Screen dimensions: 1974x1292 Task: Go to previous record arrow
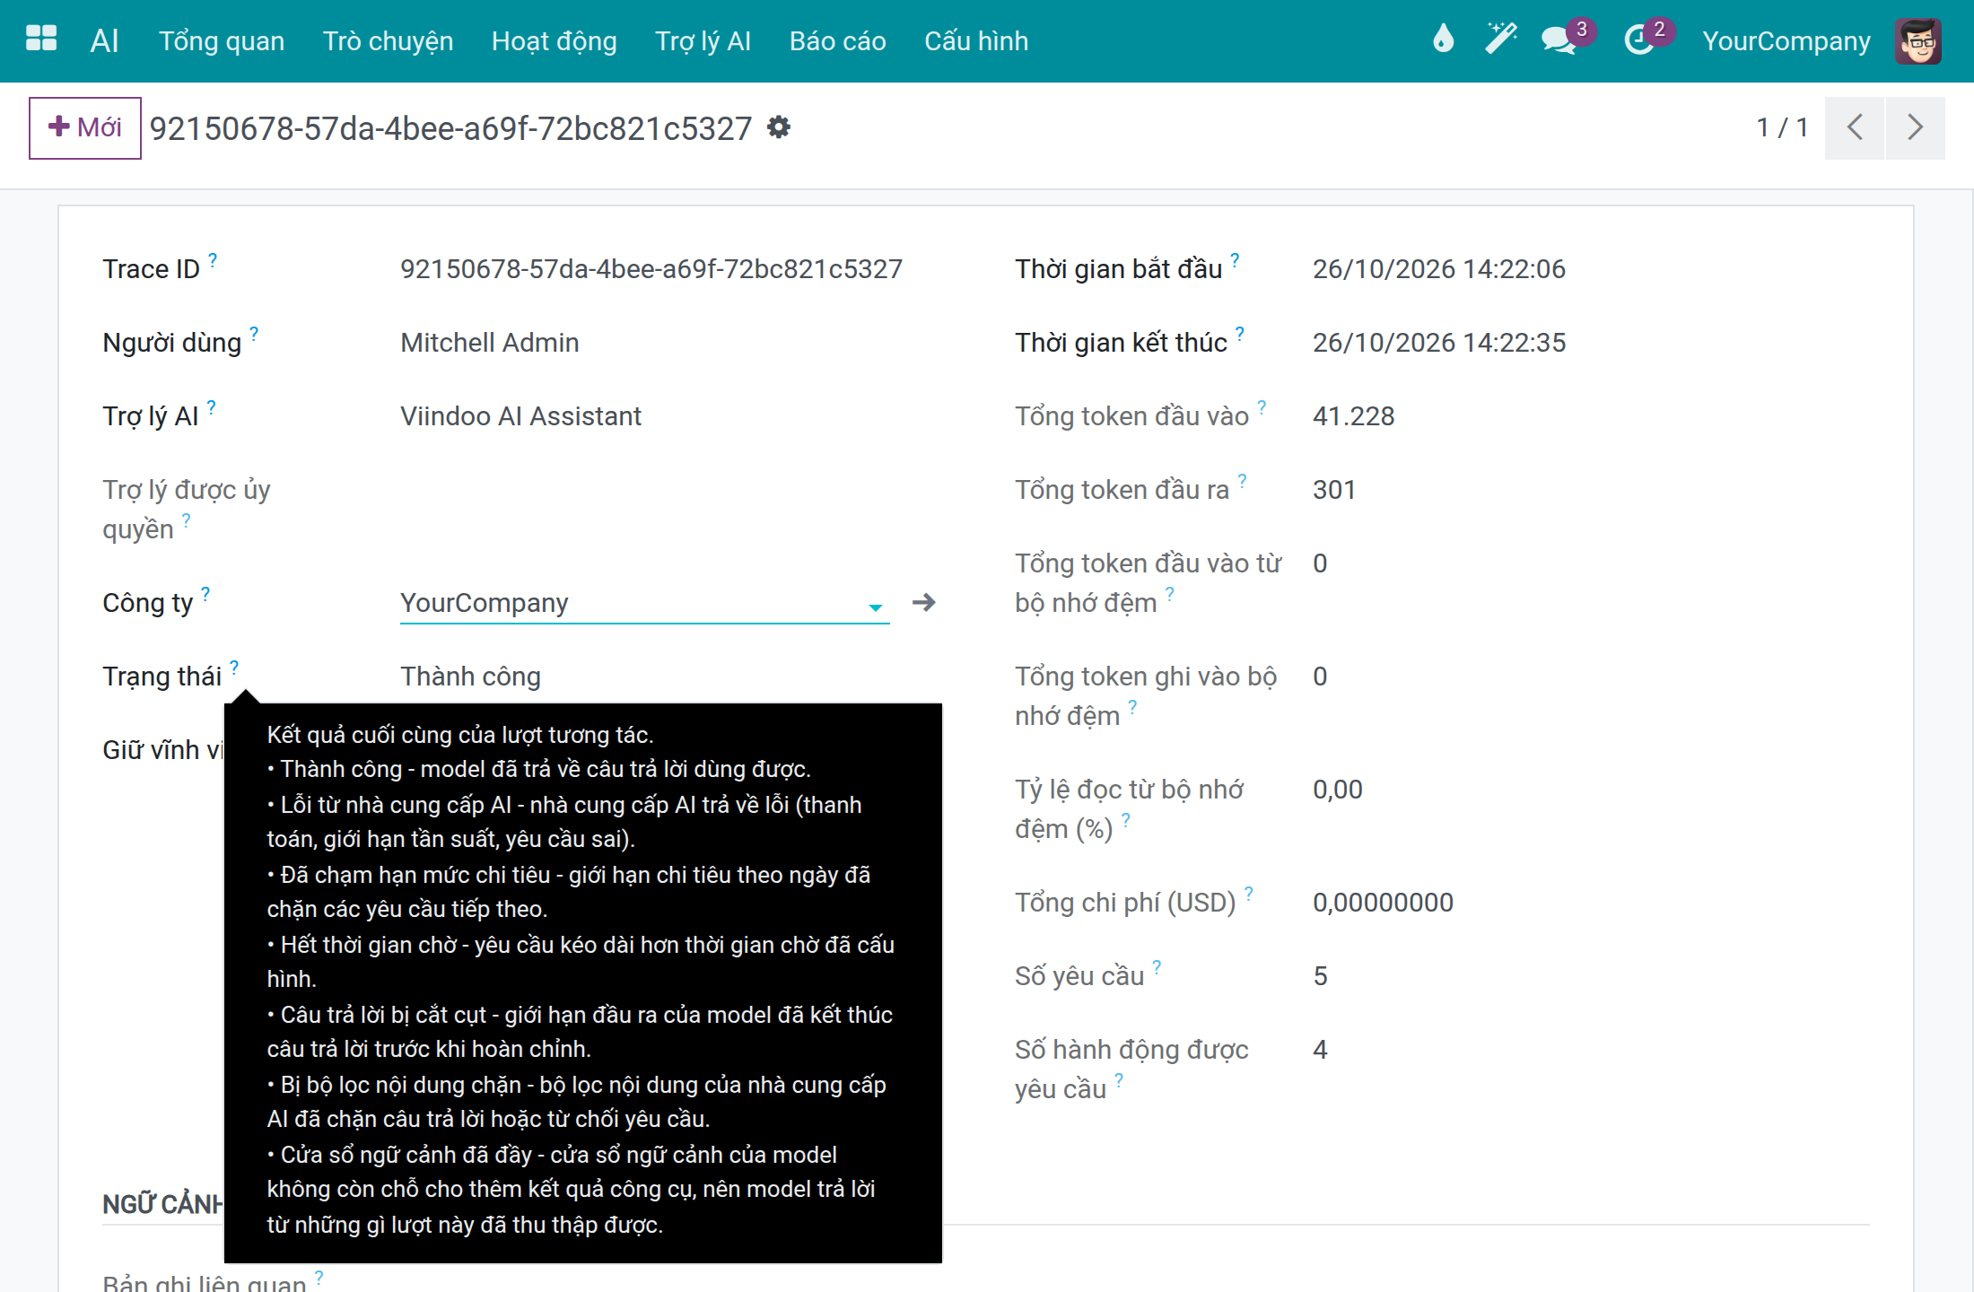click(x=1855, y=127)
